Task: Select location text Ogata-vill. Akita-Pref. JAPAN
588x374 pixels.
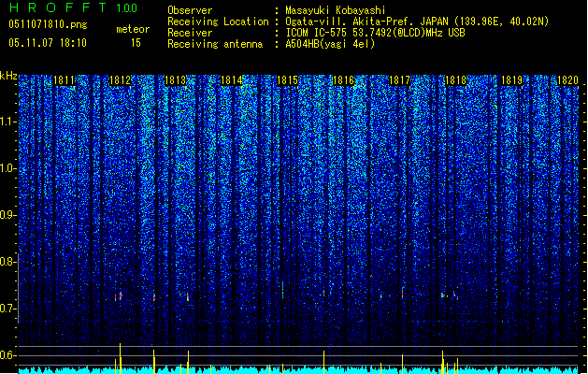Action: [x=366, y=22]
